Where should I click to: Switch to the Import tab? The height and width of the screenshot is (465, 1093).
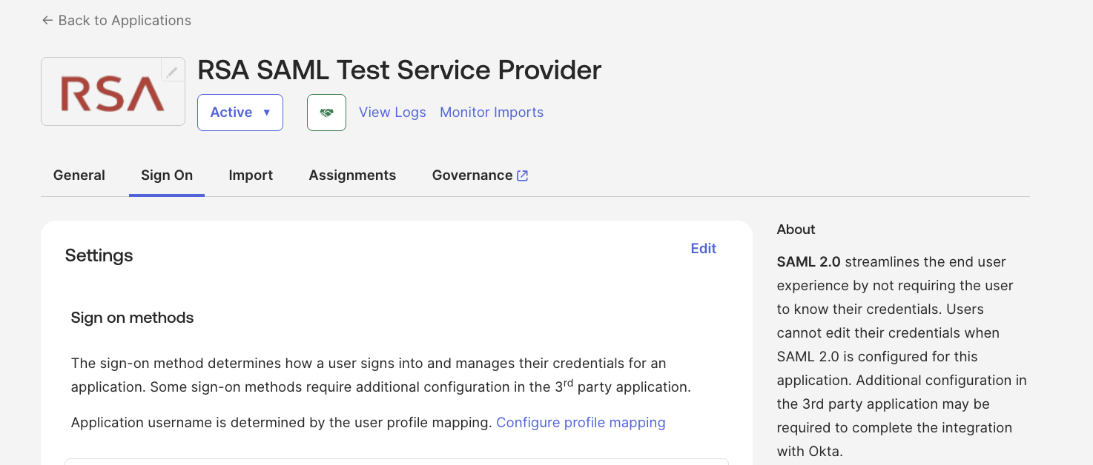coord(251,175)
